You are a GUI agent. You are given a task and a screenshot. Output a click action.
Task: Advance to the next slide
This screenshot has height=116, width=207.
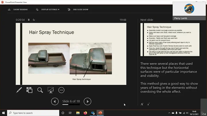pos(87,101)
